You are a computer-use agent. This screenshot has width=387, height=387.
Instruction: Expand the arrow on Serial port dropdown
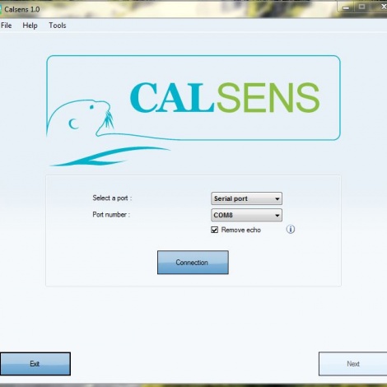click(277, 198)
